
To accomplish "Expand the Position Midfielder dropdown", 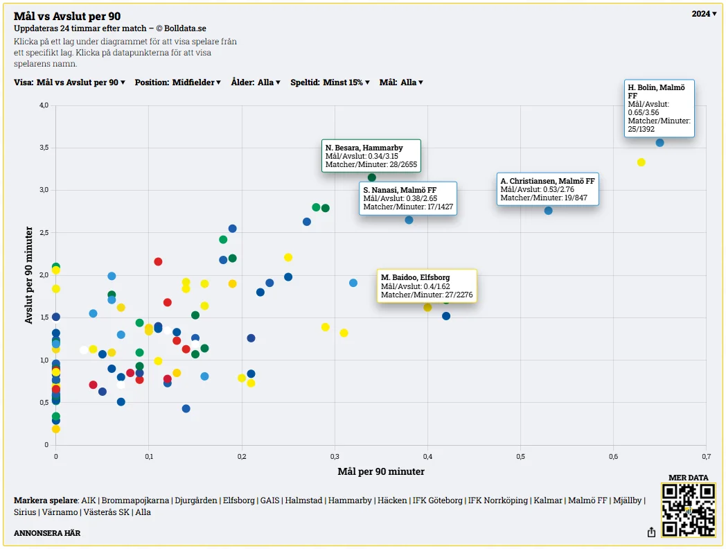I will tap(177, 82).
